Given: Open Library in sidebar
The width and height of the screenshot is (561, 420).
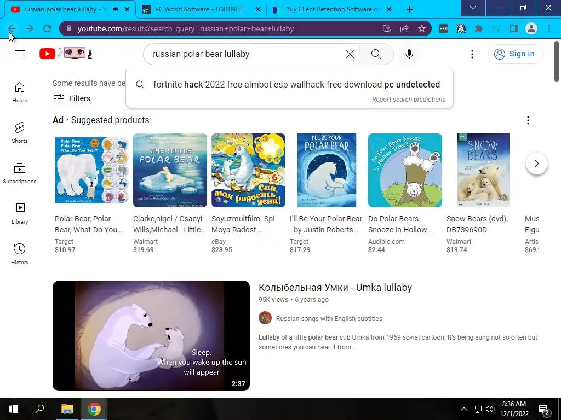Looking at the screenshot, I should pos(20,214).
